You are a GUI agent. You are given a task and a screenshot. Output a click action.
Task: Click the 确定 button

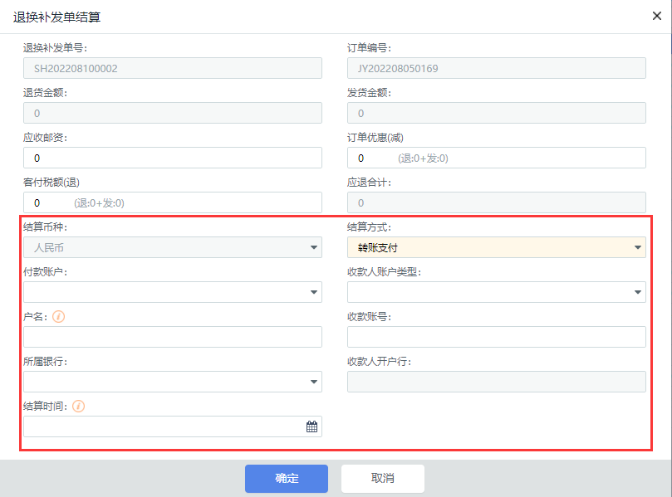click(287, 479)
